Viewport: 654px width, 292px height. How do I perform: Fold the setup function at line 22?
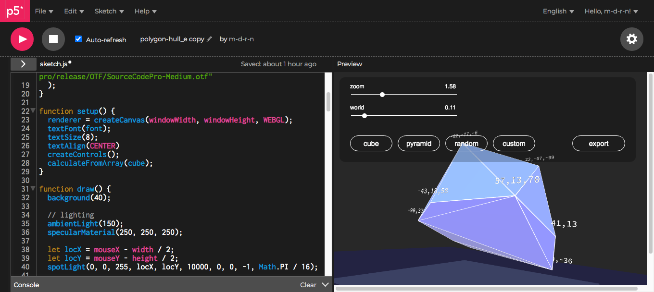point(33,111)
